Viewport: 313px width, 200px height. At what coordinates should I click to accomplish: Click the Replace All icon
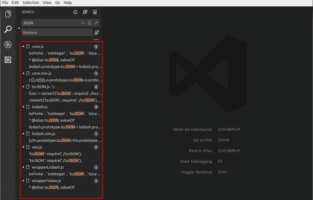tap(97, 32)
